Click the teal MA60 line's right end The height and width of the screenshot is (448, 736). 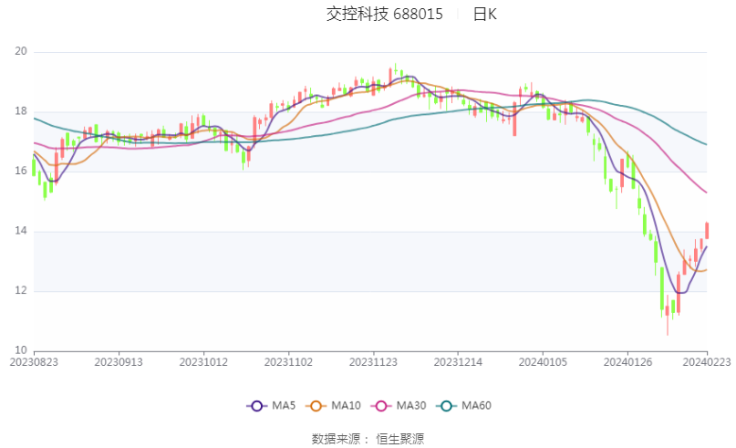click(x=706, y=144)
